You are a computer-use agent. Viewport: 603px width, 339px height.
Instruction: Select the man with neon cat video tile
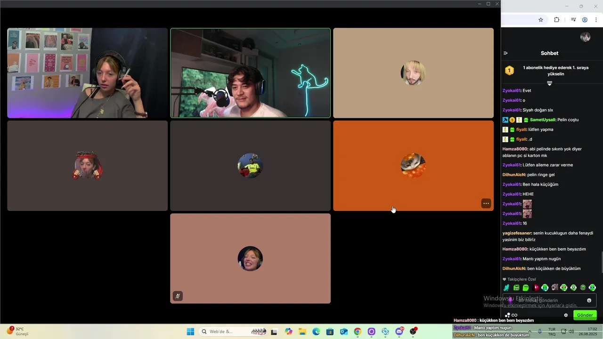[x=250, y=73]
